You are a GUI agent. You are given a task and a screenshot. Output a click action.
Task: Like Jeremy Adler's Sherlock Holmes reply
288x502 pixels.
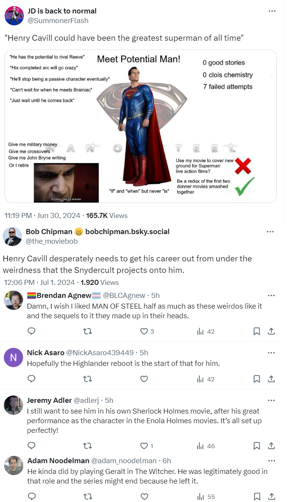coord(144,446)
